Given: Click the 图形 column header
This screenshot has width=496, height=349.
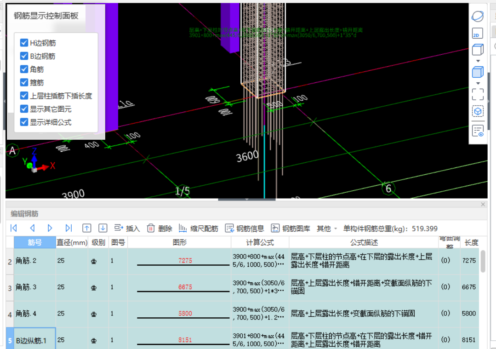Looking at the screenshot, I should (179, 242).
